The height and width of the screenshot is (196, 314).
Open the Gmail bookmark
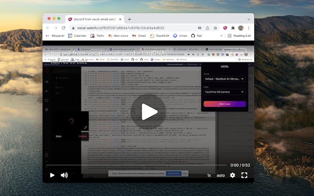tap(139, 36)
